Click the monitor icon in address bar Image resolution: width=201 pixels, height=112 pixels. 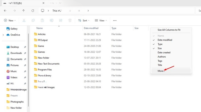42,11
